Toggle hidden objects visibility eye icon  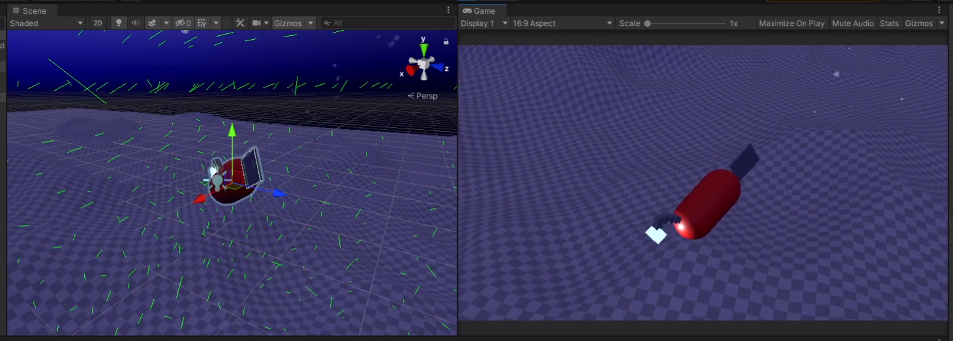tap(182, 23)
